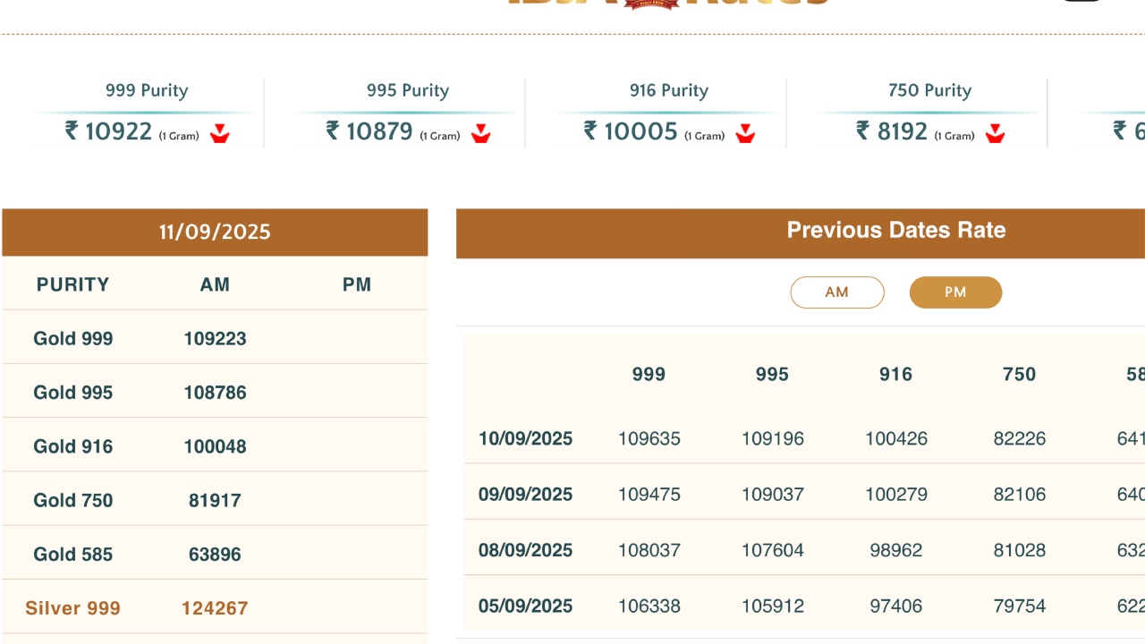
Task: Select the PM rates toggle
Action: 955,292
